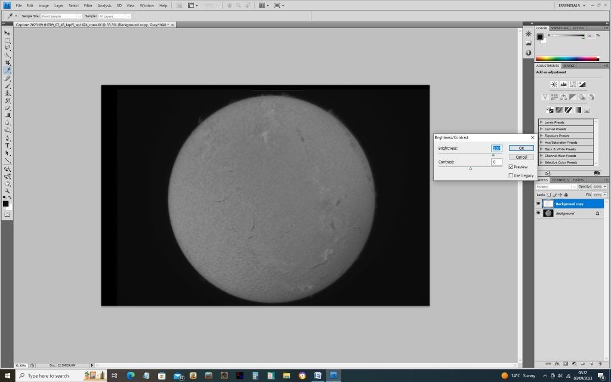
Task: Select the Type tool
Action: (x=7, y=146)
